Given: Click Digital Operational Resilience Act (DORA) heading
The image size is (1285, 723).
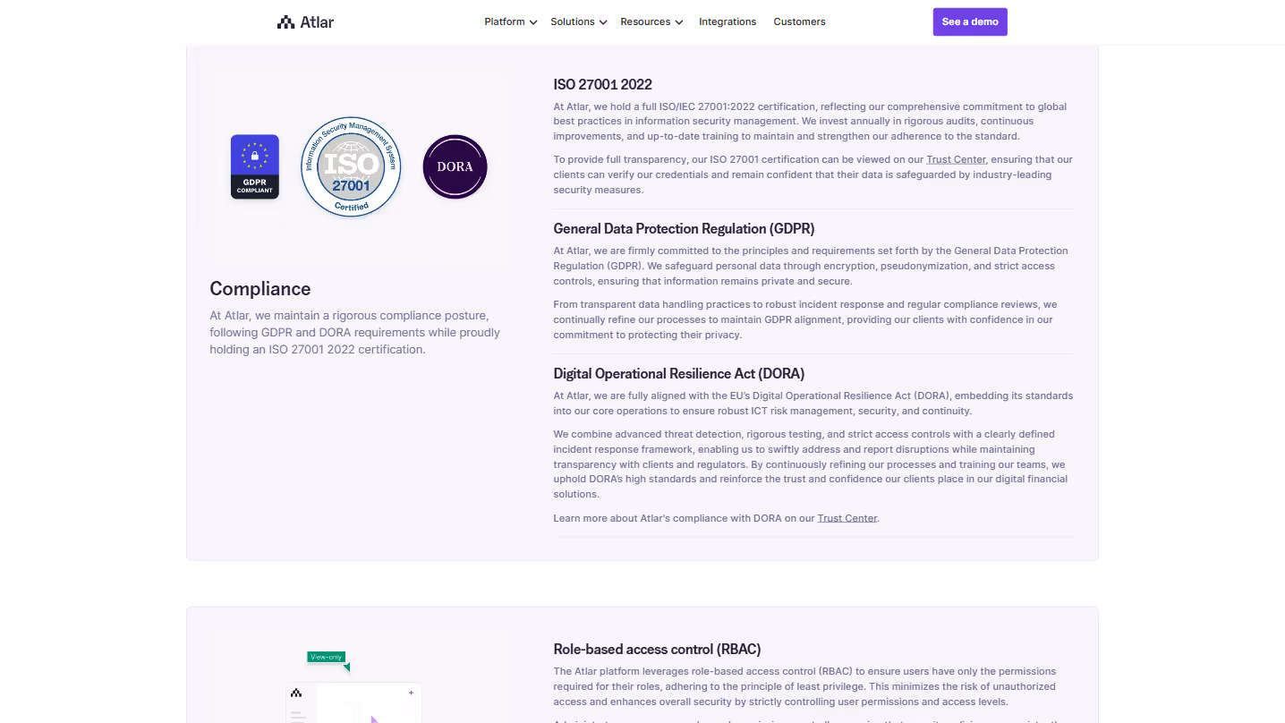Looking at the screenshot, I should [x=679, y=374].
